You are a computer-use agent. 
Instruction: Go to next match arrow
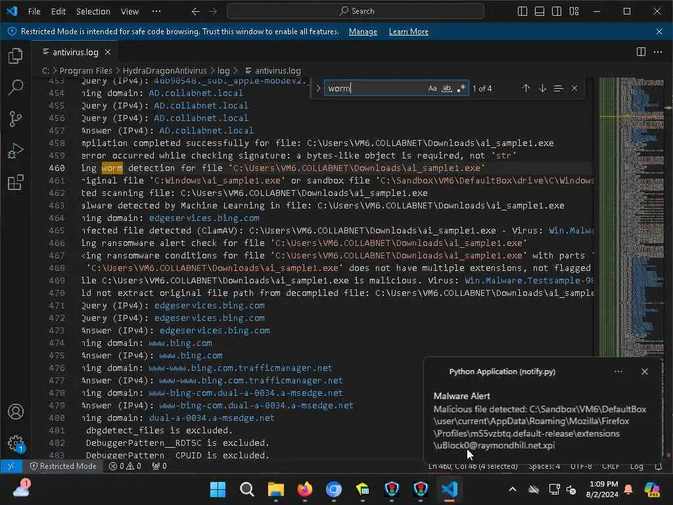(x=542, y=89)
